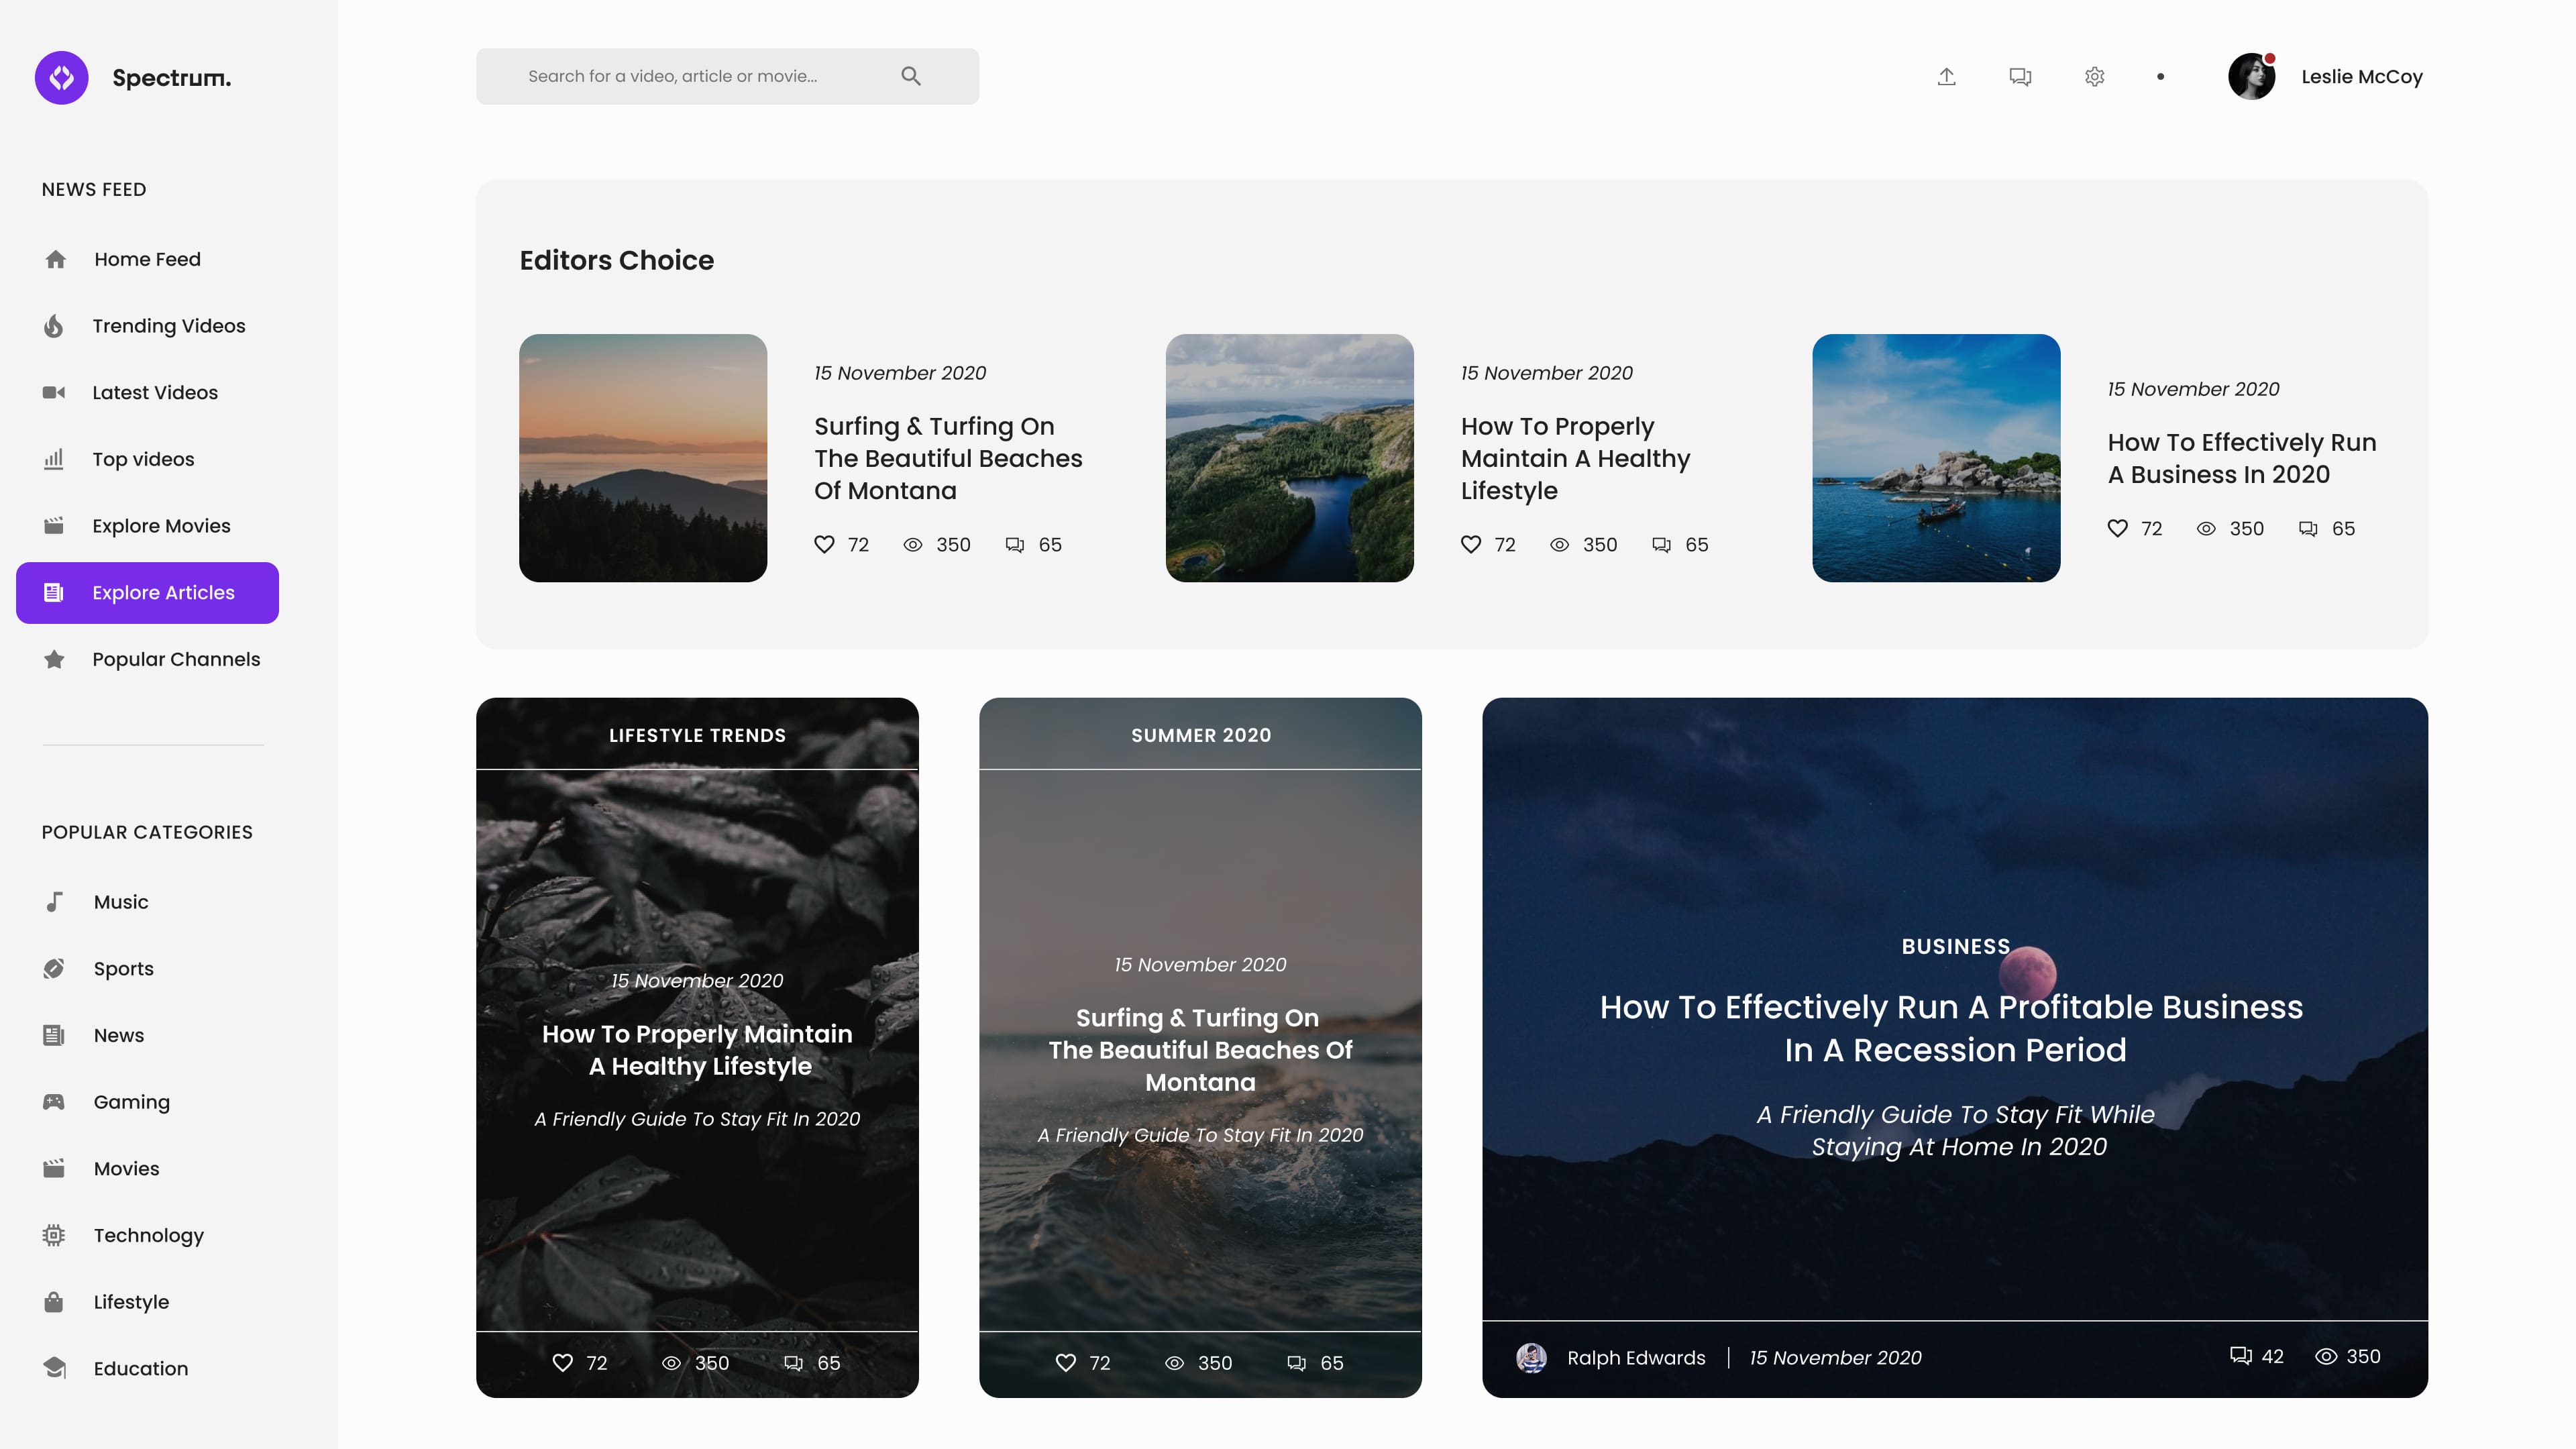Viewport: 2576px width, 1449px height.
Task: Open Home Feed in sidebar
Action: pos(147,260)
